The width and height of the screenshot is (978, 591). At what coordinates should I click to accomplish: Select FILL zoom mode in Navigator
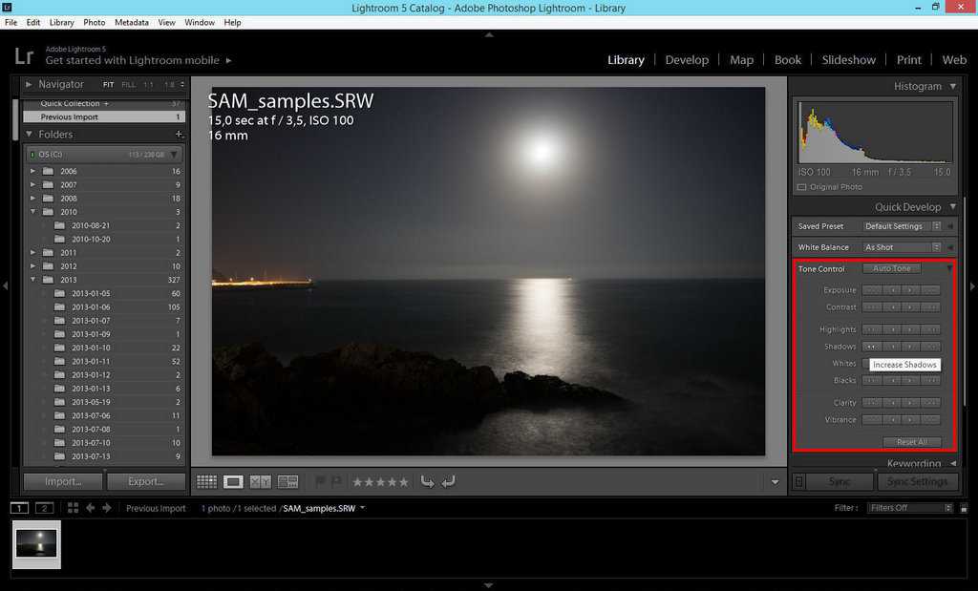(x=128, y=85)
